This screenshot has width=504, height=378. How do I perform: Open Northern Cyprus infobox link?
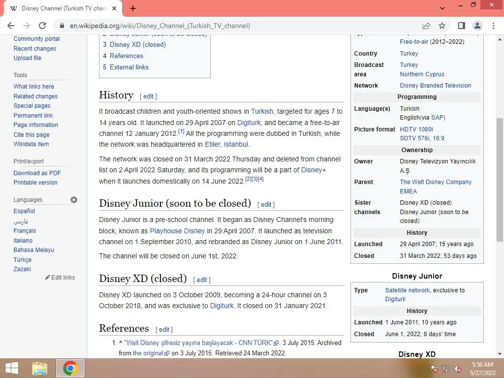(x=422, y=74)
